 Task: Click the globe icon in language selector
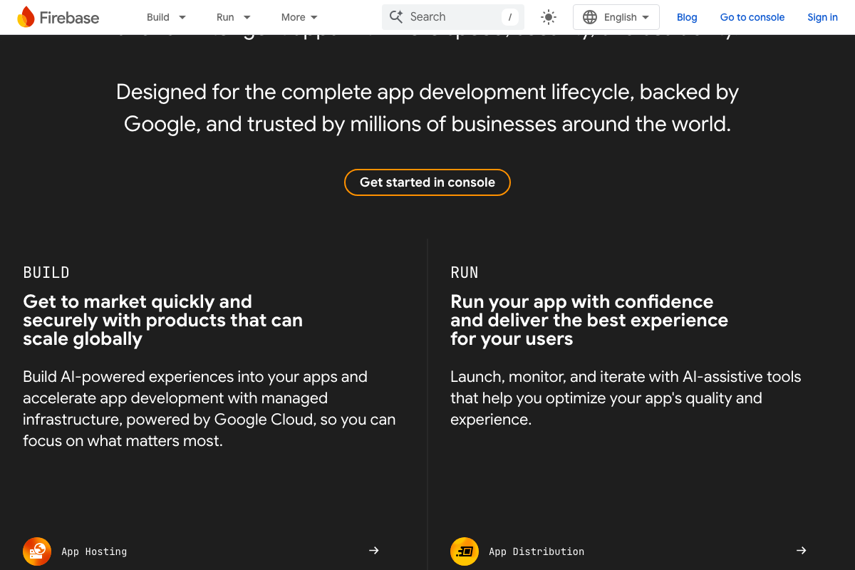tap(590, 17)
